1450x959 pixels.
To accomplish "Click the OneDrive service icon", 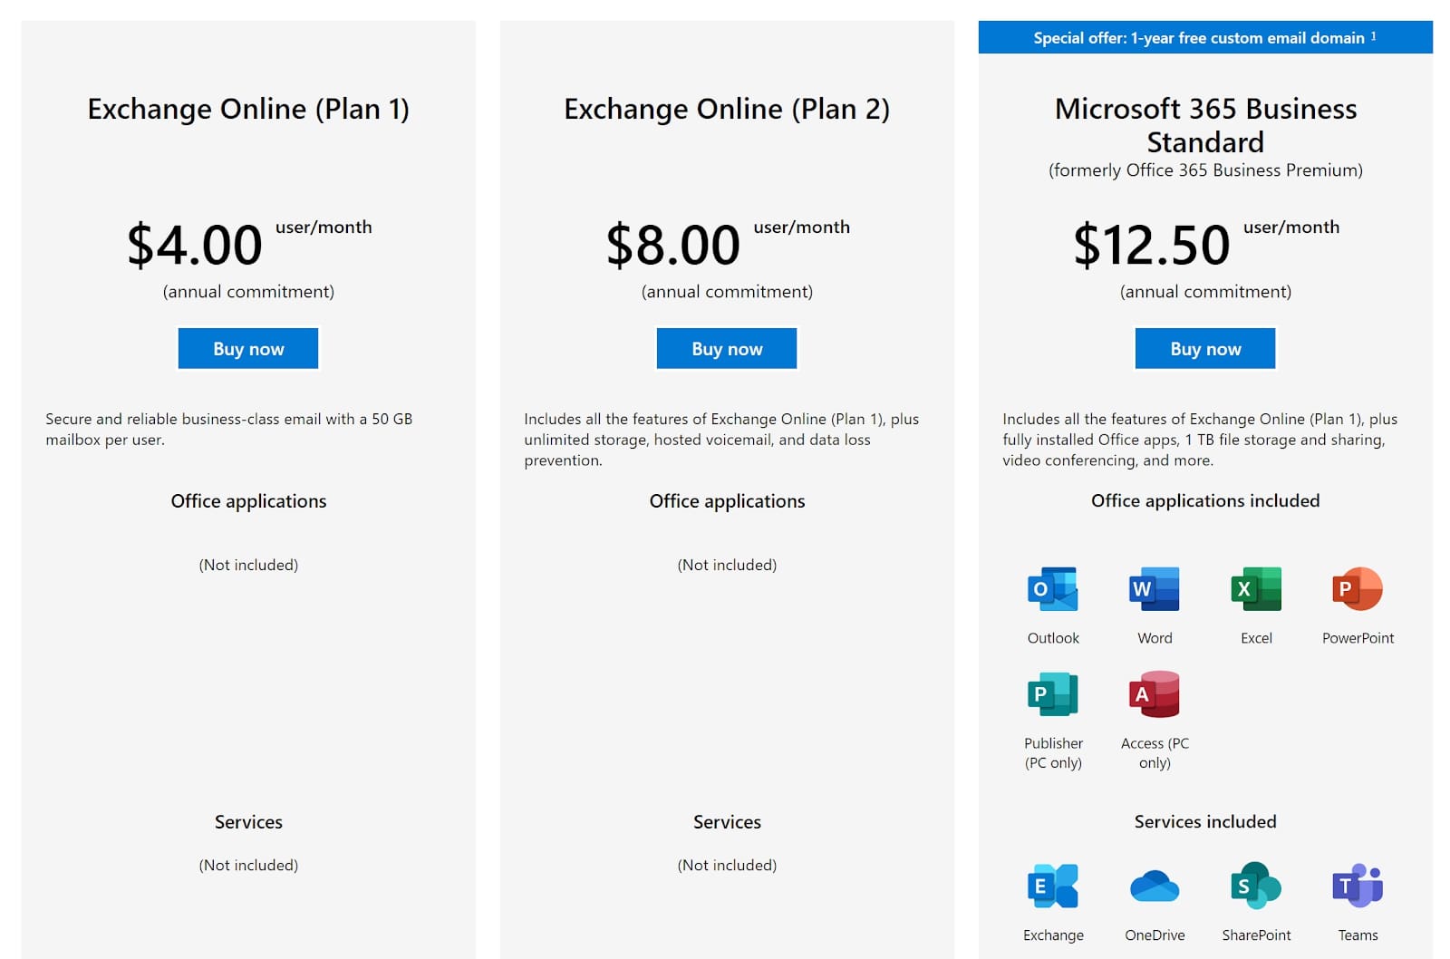I will (1155, 886).
